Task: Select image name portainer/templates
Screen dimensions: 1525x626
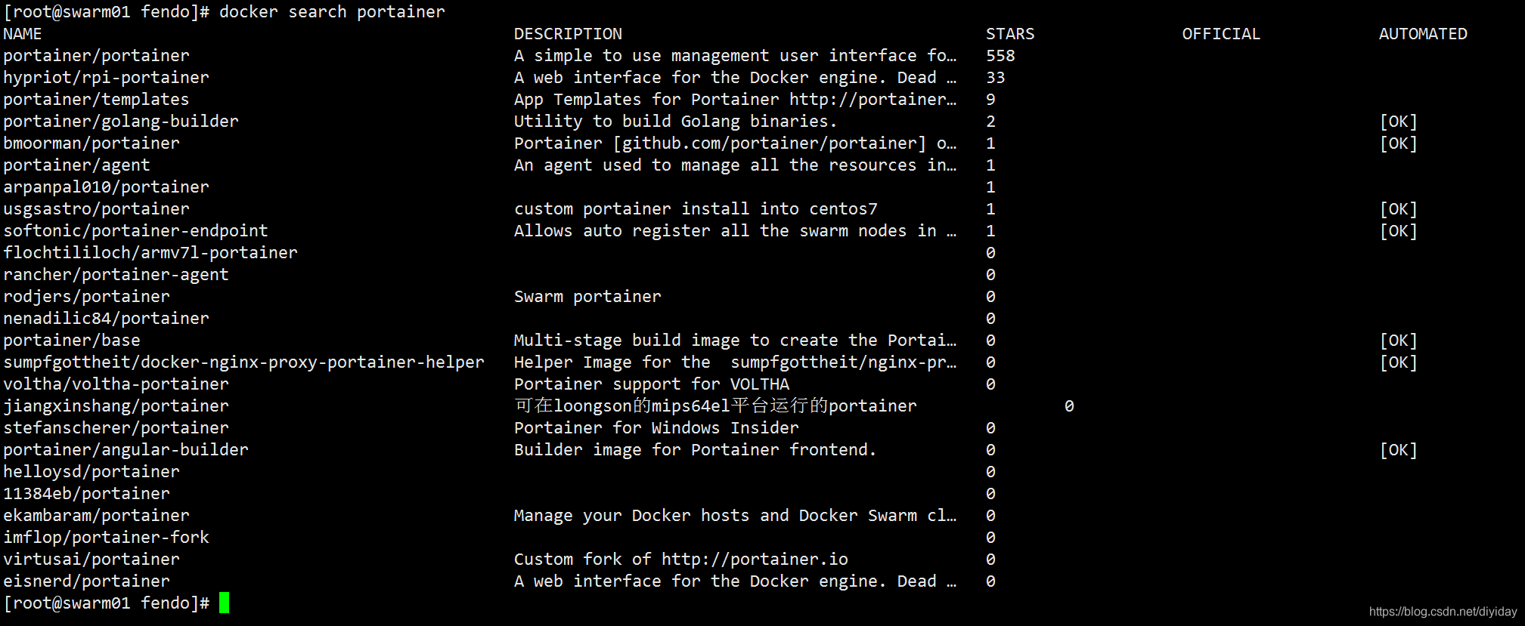Action: click(x=96, y=100)
